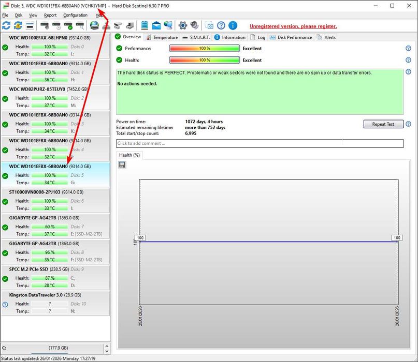
Task: Click help icon next to Health bar
Action: click(x=408, y=60)
